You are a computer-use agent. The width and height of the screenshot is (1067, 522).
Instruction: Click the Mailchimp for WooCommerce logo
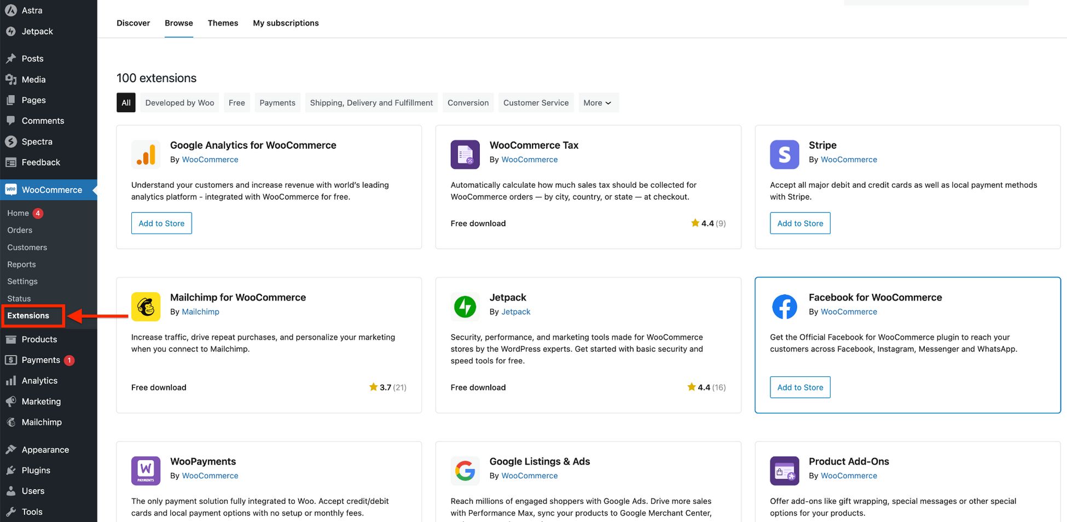point(146,306)
